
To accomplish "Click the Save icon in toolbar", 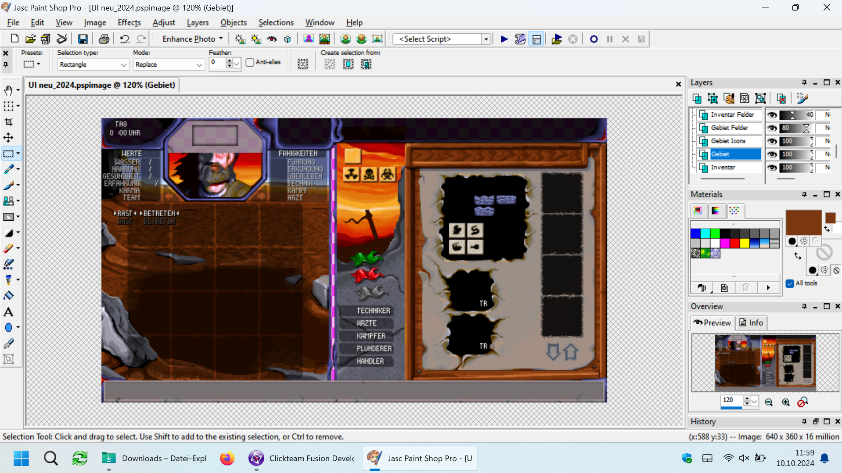I will click(83, 39).
